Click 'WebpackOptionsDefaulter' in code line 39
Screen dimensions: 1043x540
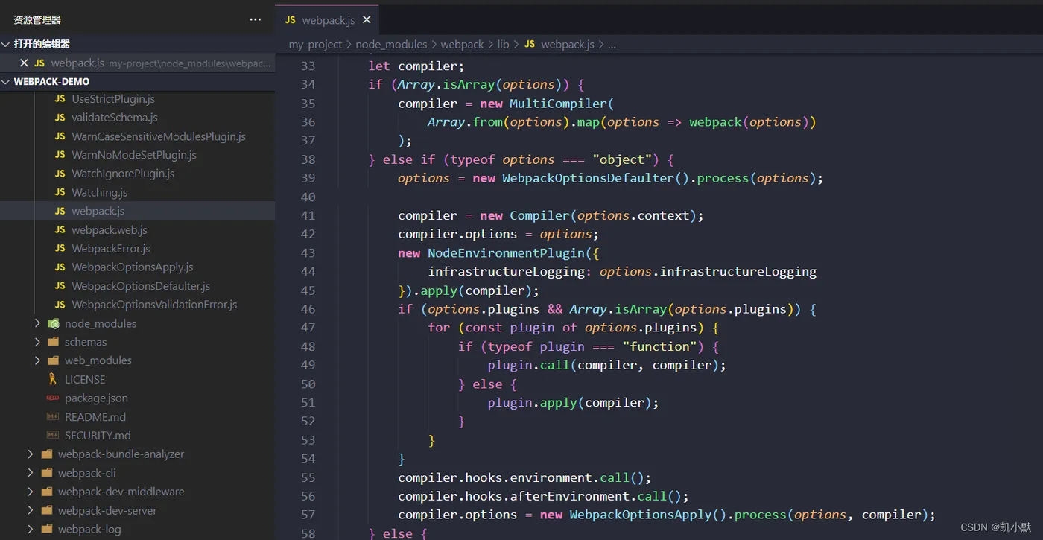[588, 178]
